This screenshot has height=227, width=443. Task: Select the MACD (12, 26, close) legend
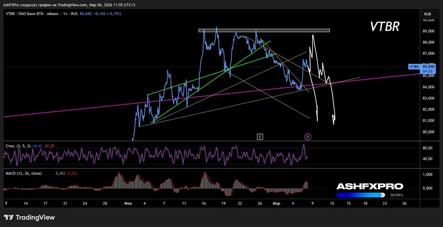[23, 174]
